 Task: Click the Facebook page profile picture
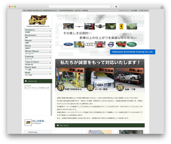pos(28,123)
